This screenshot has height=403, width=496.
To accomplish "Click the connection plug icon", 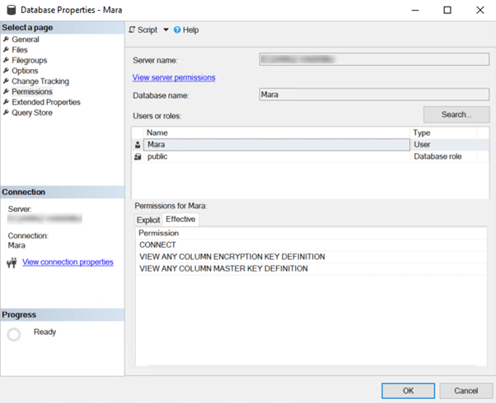I will pos(12,262).
